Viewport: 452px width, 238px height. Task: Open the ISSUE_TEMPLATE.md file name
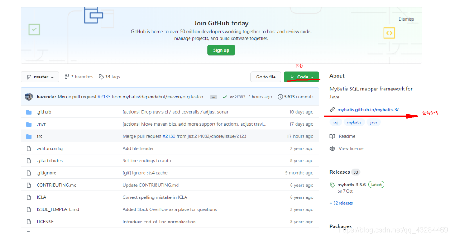coord(58,209)
